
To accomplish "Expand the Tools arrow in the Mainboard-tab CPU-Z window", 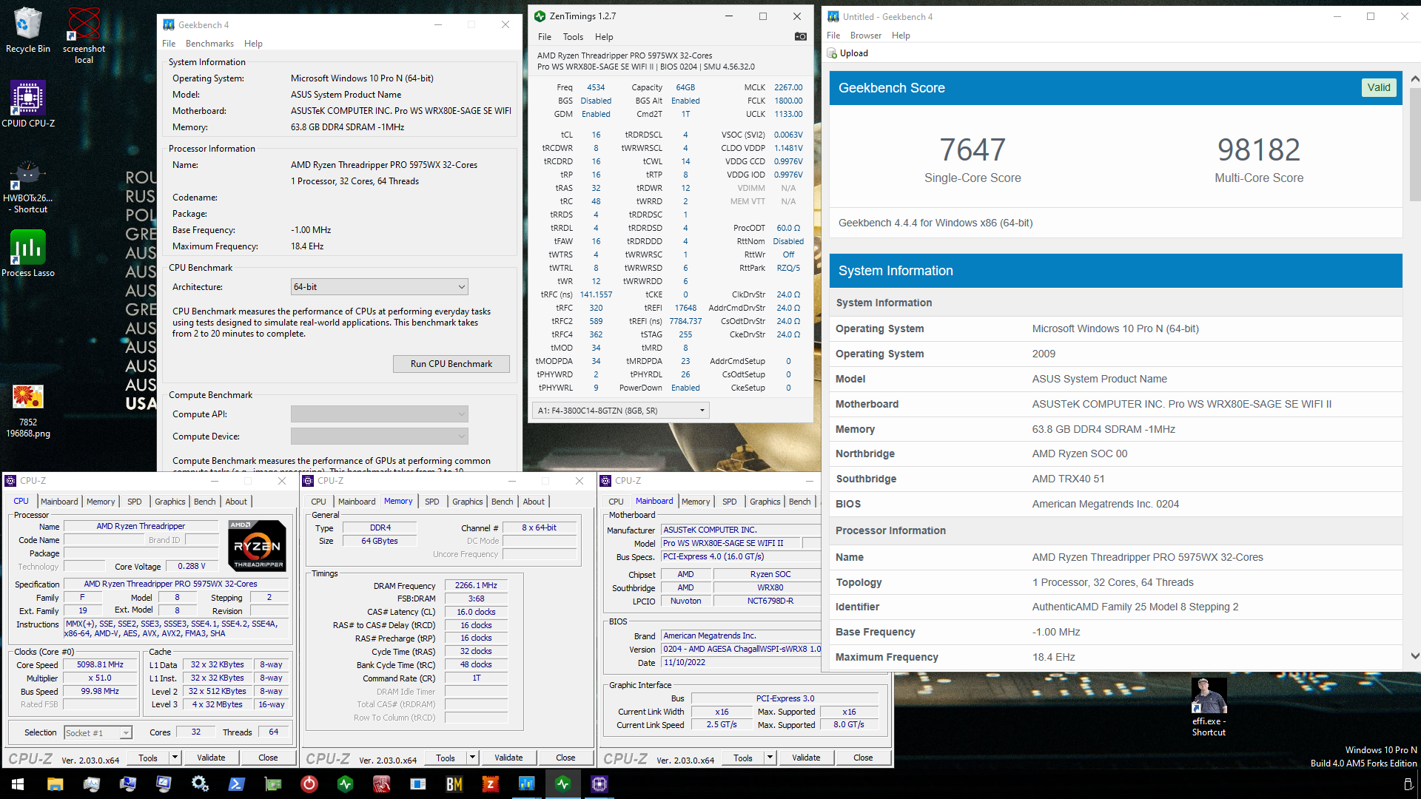I will tap(770, 758).
